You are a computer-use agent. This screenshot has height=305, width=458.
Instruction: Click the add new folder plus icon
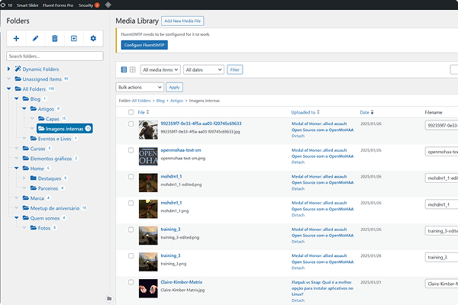click(16, 38)
